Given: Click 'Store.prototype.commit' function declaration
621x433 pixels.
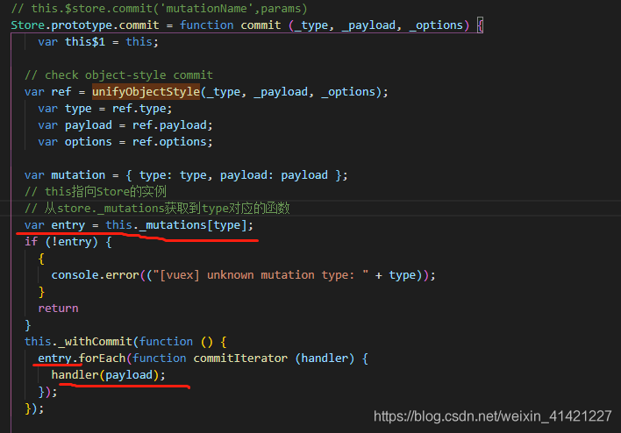Looking at the screenshot, I should click(x=246, y=25).
